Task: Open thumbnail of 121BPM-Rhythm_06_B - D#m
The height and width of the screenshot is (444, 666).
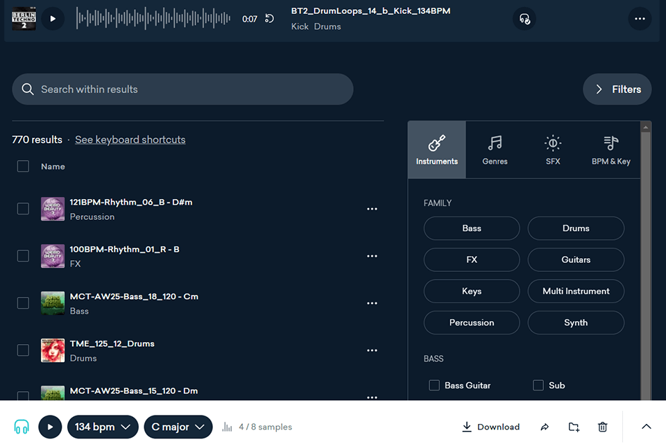Action: (x=53, y=209)
